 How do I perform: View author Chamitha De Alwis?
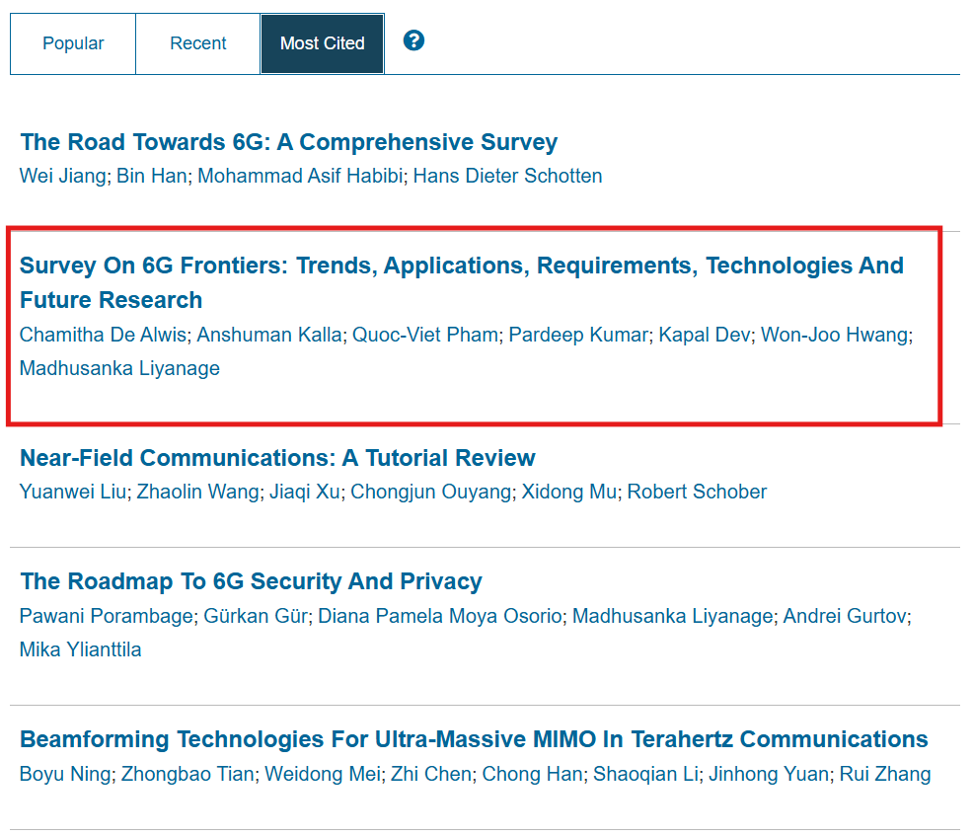(x=103, y=335)
